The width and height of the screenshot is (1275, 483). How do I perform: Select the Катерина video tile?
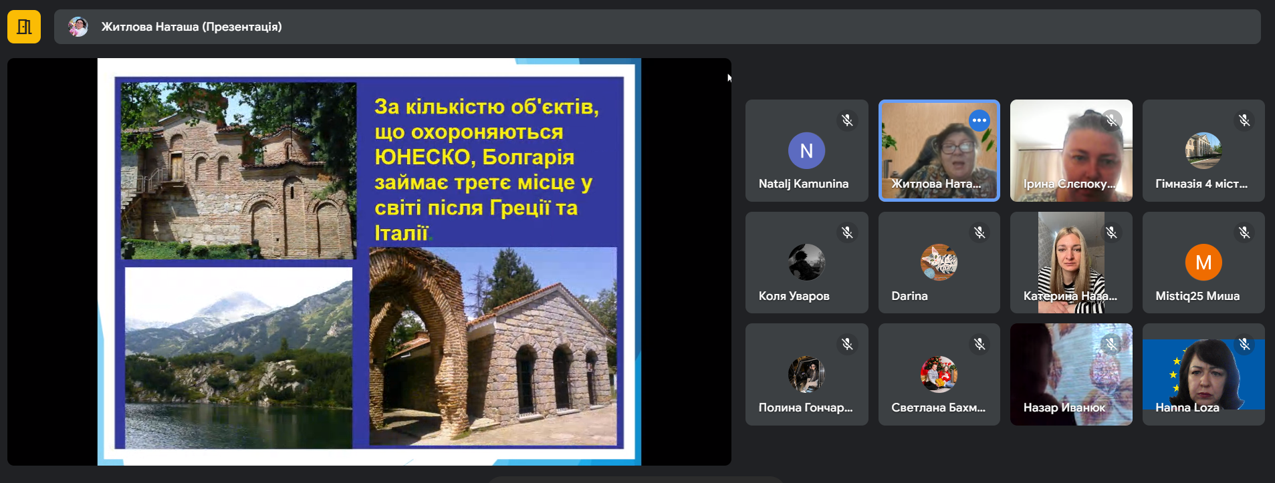(x=1070, y=262)
